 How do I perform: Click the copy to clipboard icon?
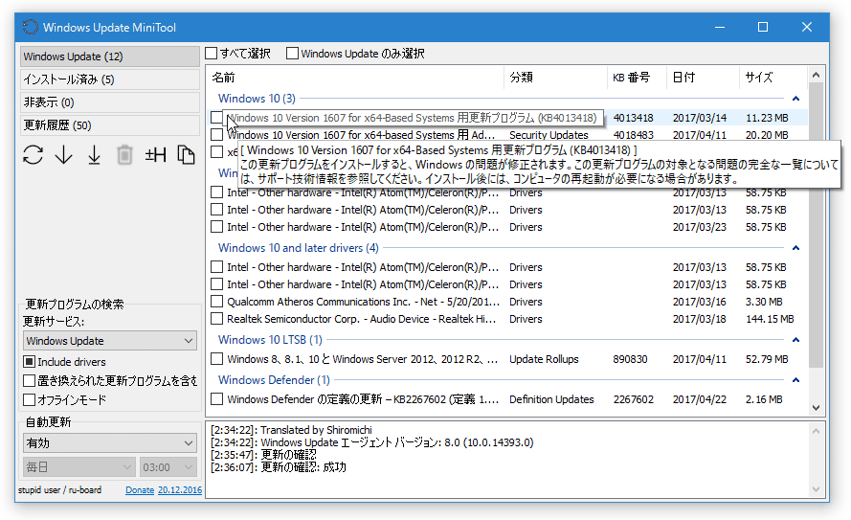186,155
